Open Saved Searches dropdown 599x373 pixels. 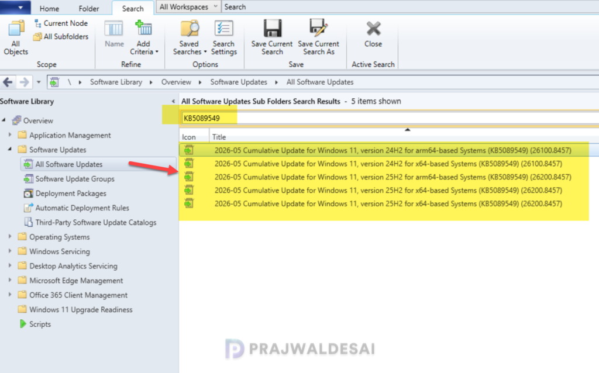pyautogui.click(x=190, y=37)
